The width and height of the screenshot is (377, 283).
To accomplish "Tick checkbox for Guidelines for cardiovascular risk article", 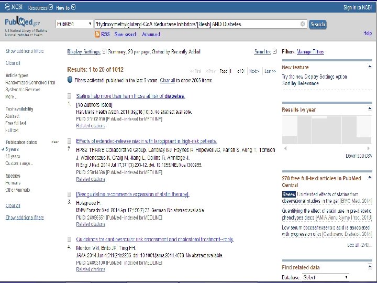I will click(x=69, y=239).
